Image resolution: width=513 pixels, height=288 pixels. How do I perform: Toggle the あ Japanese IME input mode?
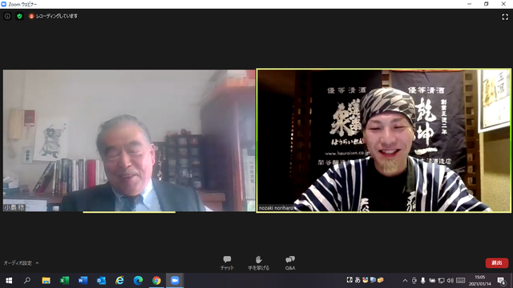tap(357, 280)
